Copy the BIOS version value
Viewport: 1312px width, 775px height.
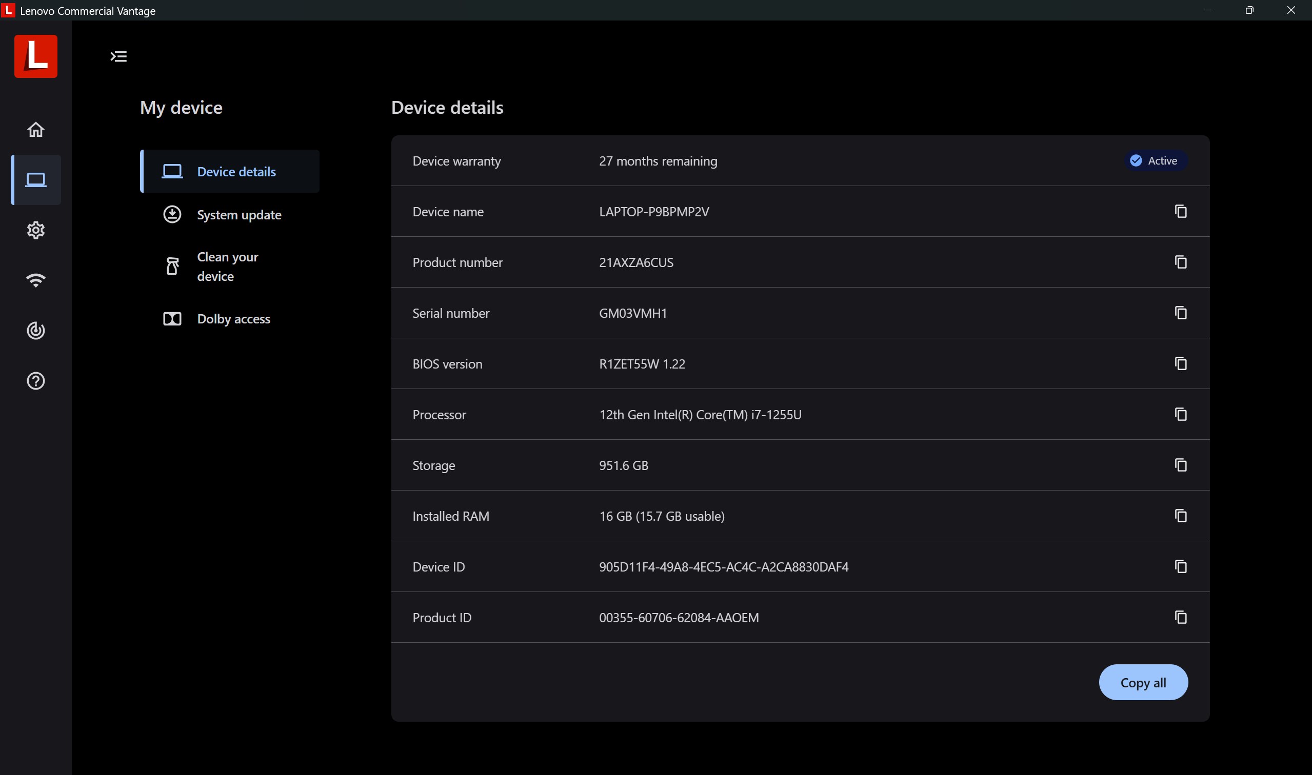click(x=1180, y=363)
